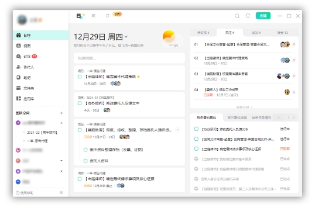The height and width of the screenshot is (215, 315).
Task: Open the 笔记 notes icon
Action: point(19,77)
